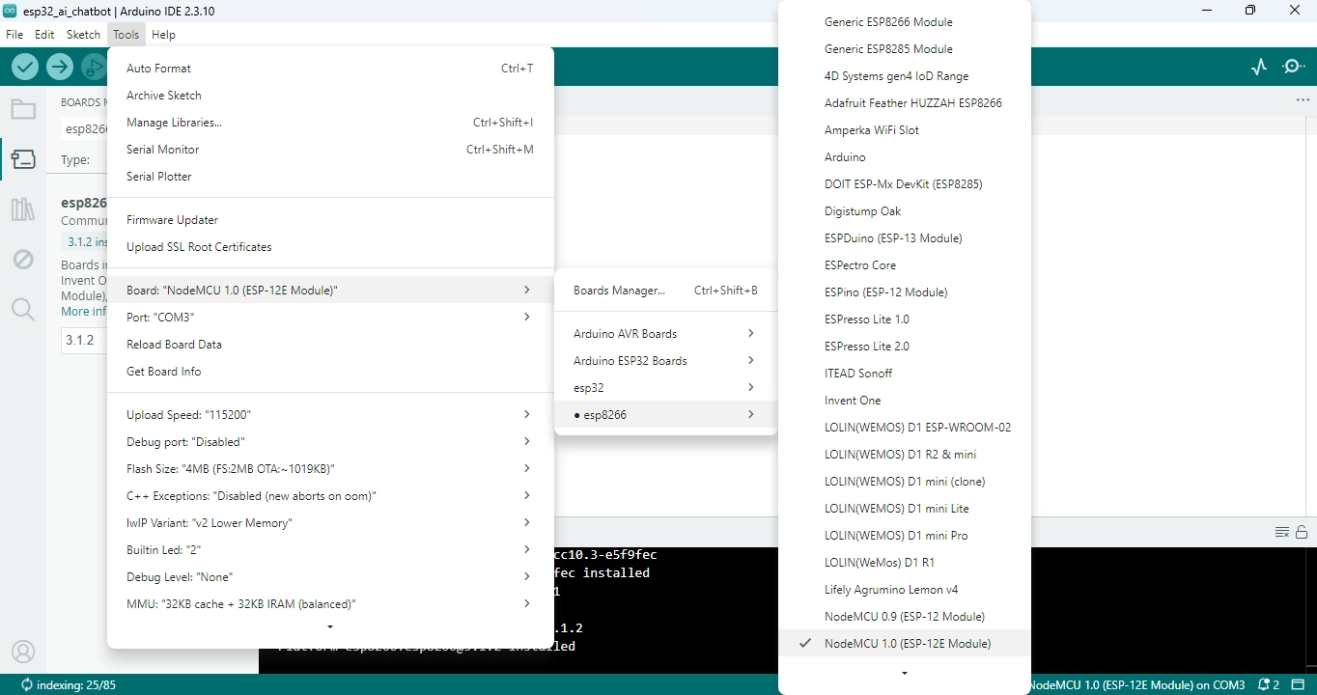Image resolution: width=1317 pixels, height=695 pixels.
Task: Open the Search sidebar icon
Action: point(23,310)
